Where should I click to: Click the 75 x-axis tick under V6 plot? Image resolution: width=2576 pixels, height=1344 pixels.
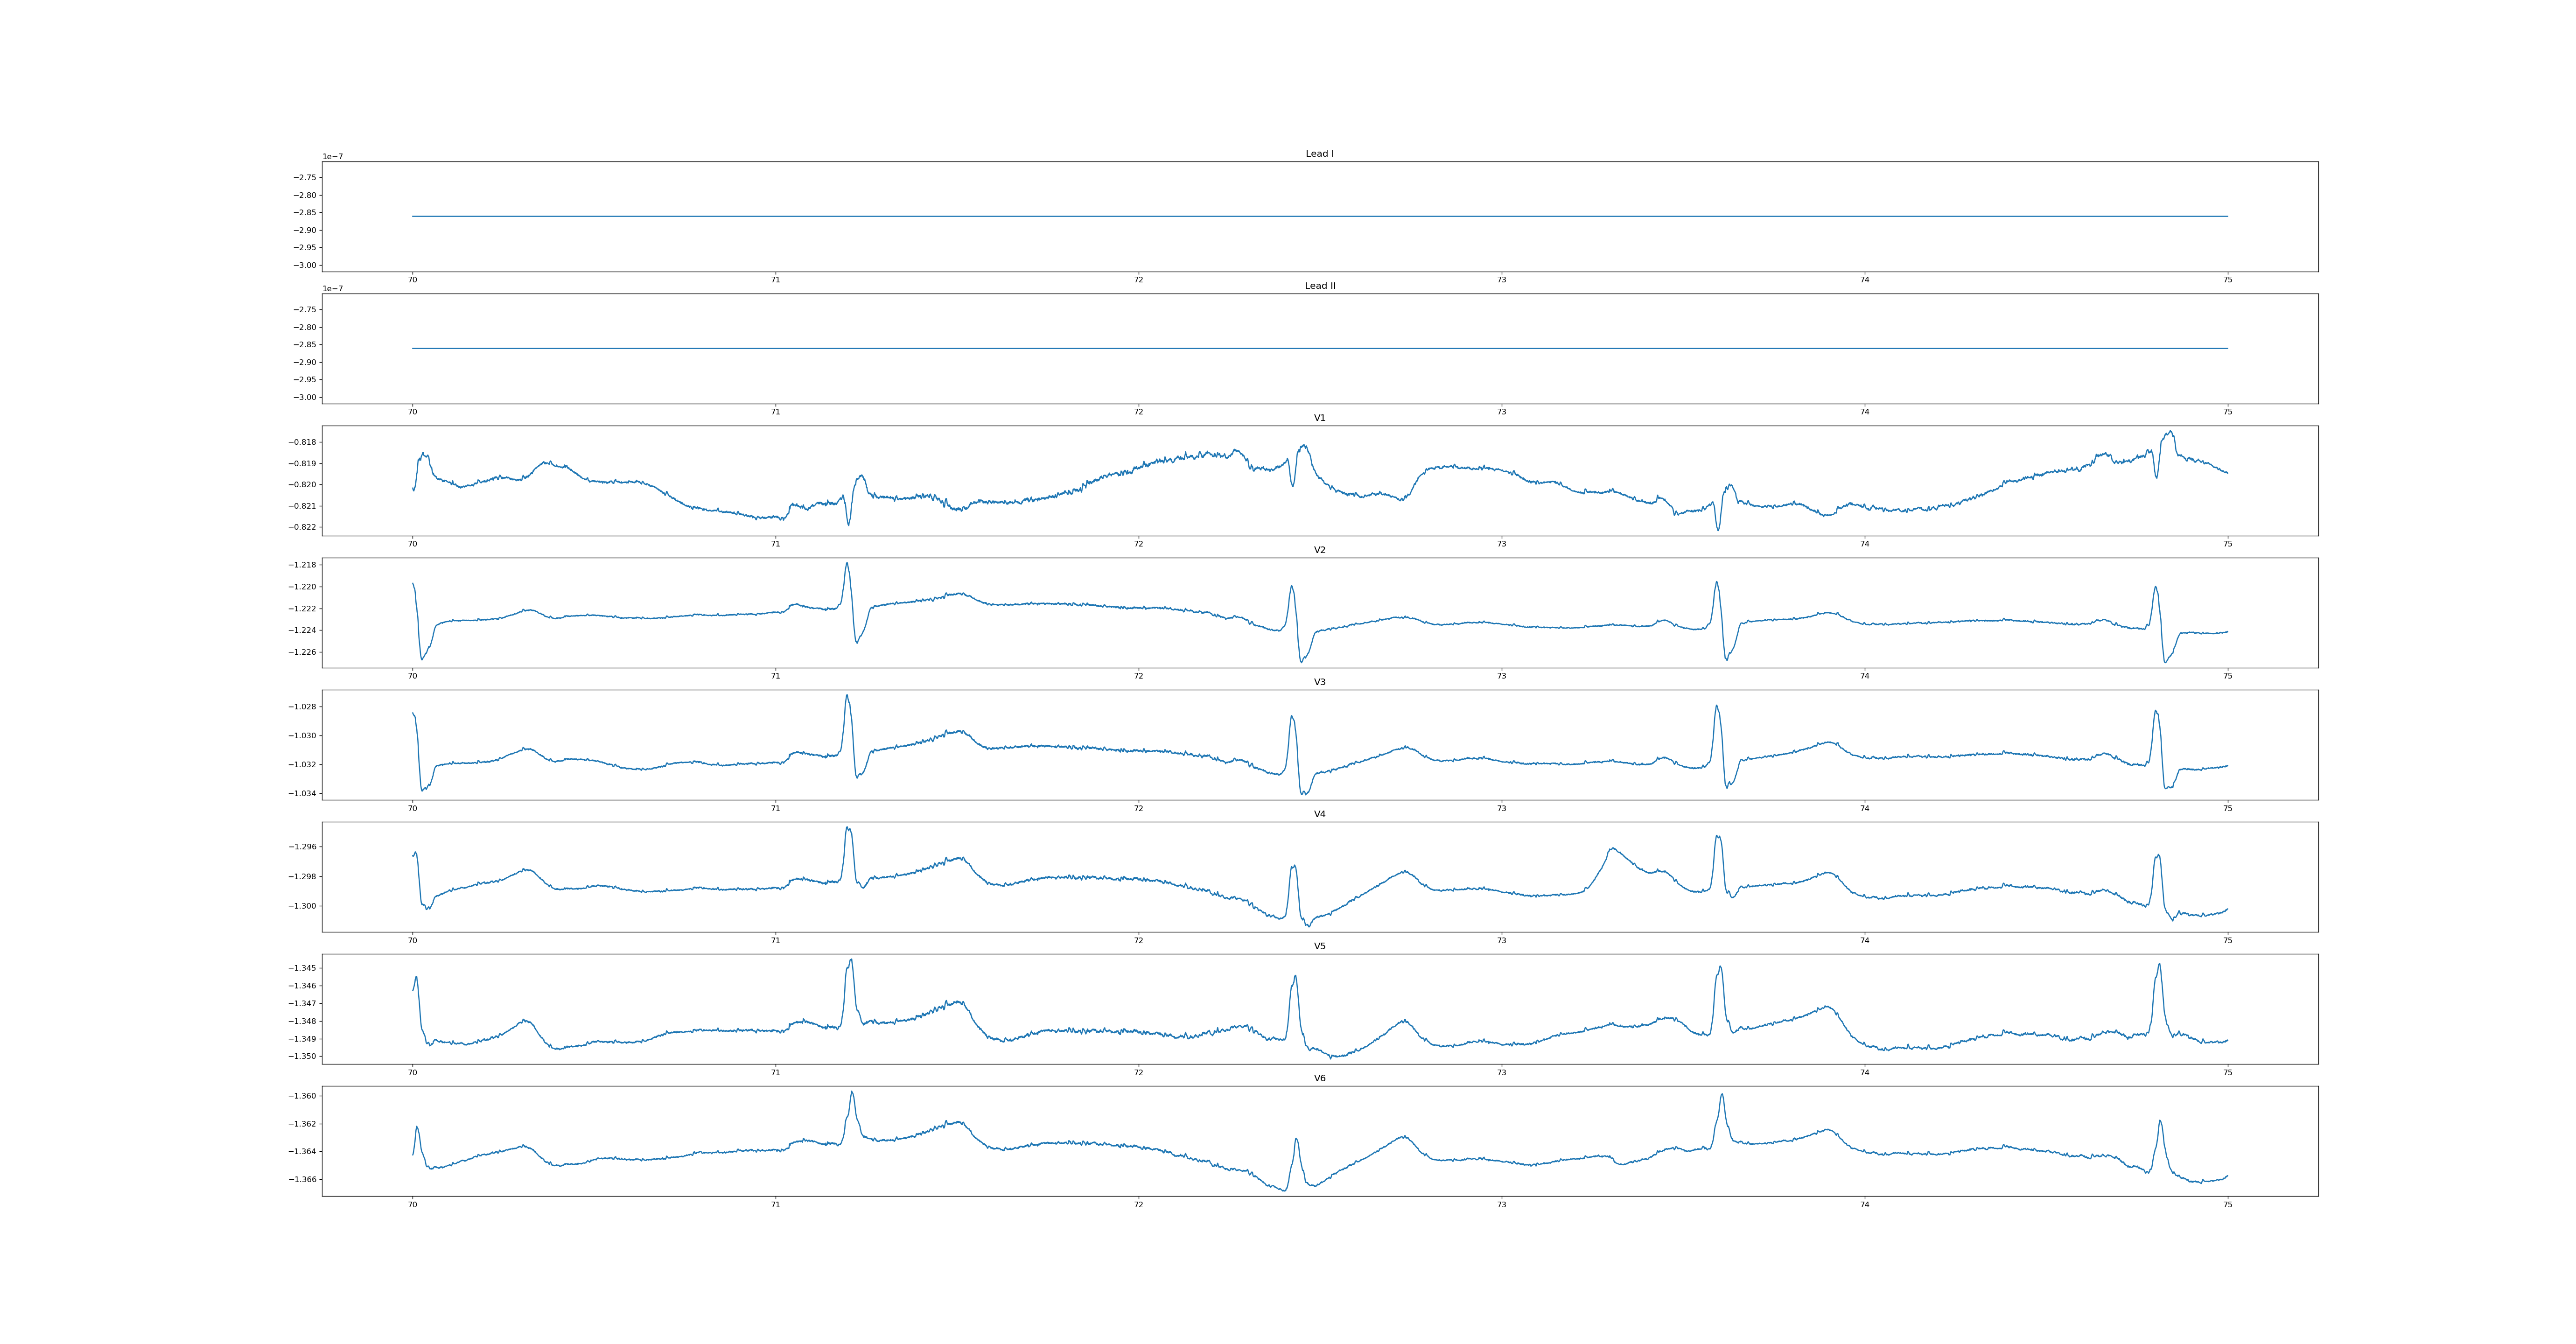2227,1205
